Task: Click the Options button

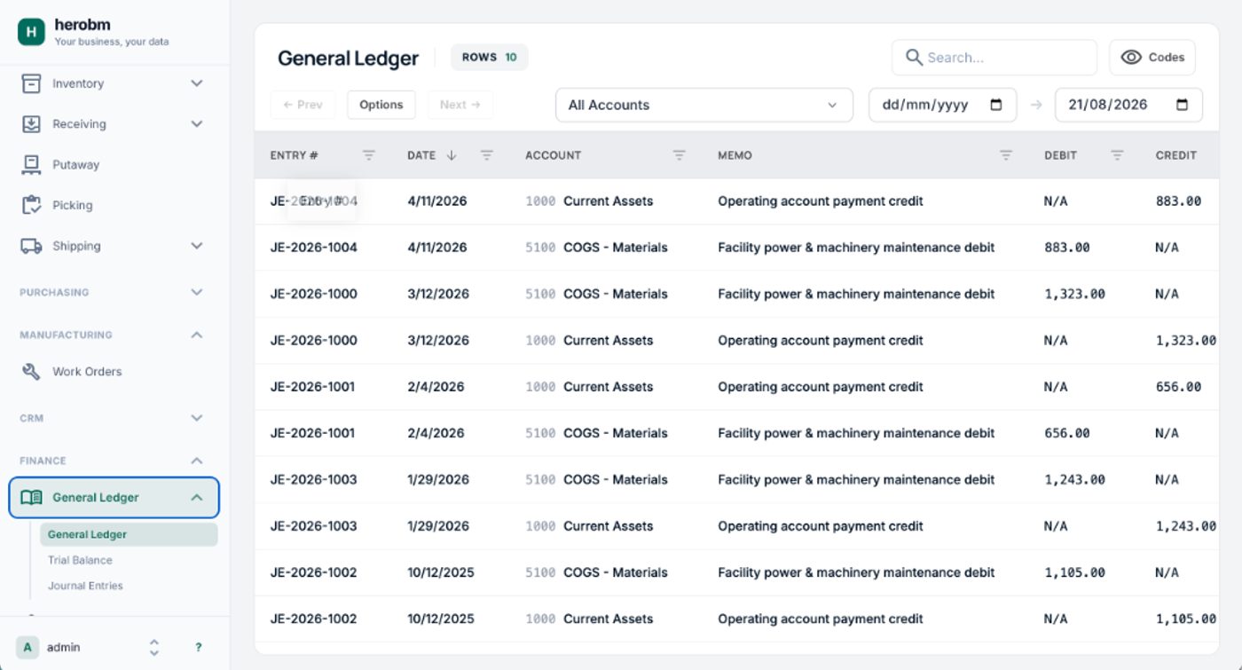Action: [x=381, y=105]
